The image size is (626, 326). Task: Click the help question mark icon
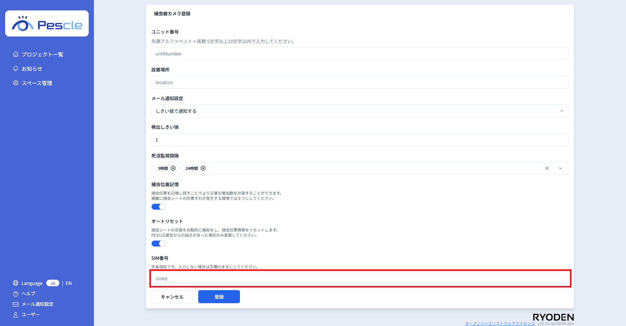(x=16, y=294)
